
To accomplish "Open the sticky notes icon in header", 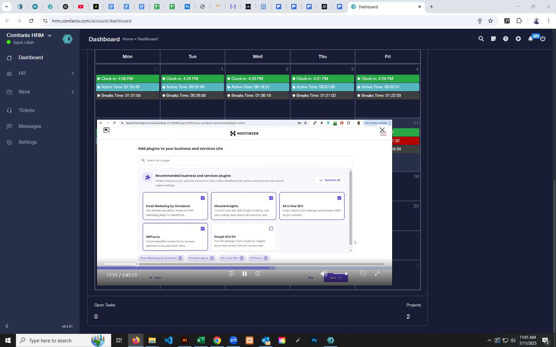I will 493,39.
